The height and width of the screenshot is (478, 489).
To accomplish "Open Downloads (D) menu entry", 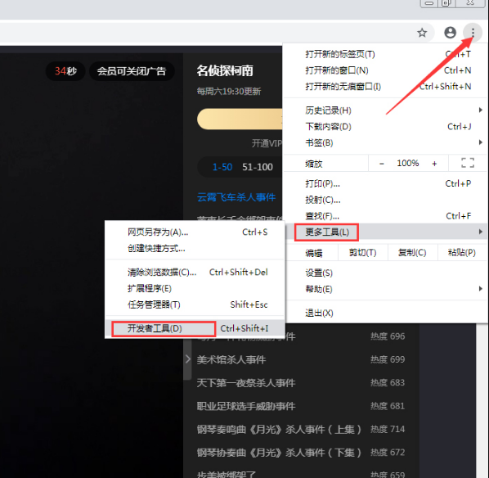I will (x=385, y=126).
